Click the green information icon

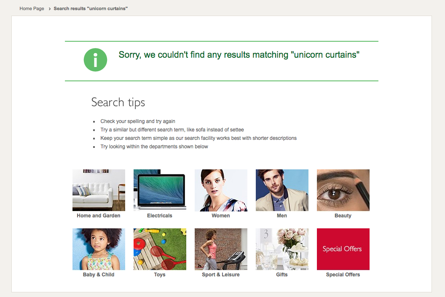tap(96, 60)
